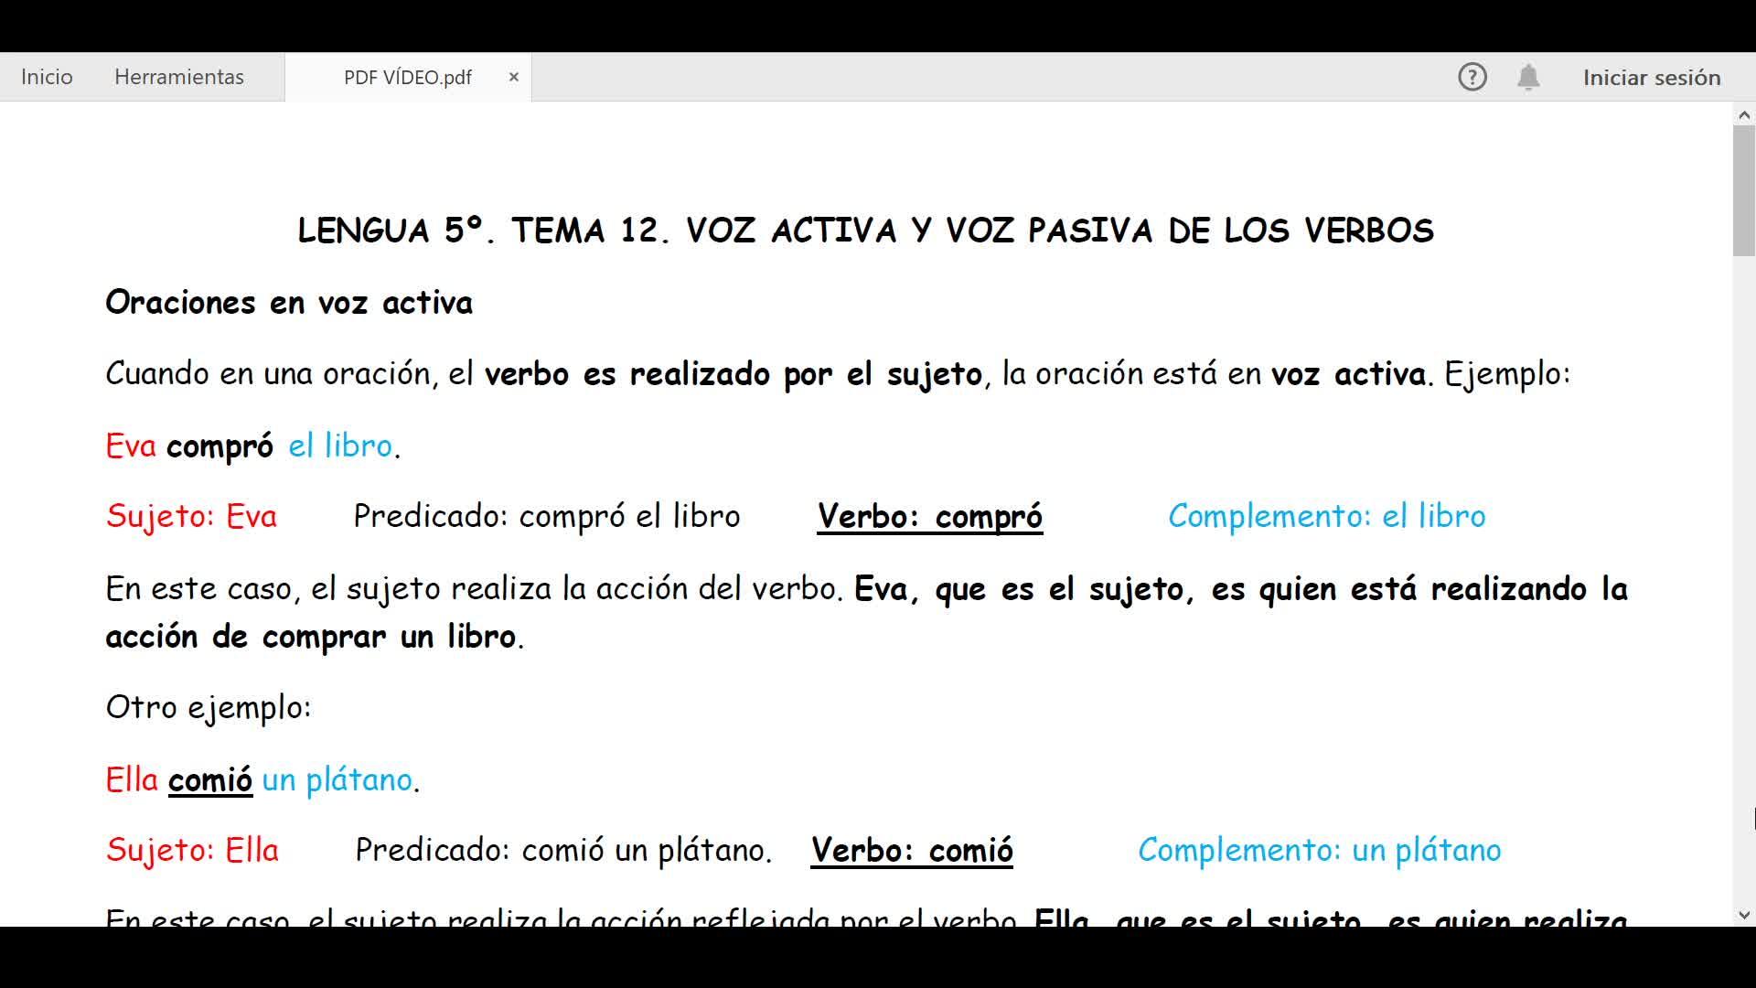Click the blue text Complemento: un plátano
Image resolution: width=1756 pixels, height=988 pixels.
(x=1319, y=851)
